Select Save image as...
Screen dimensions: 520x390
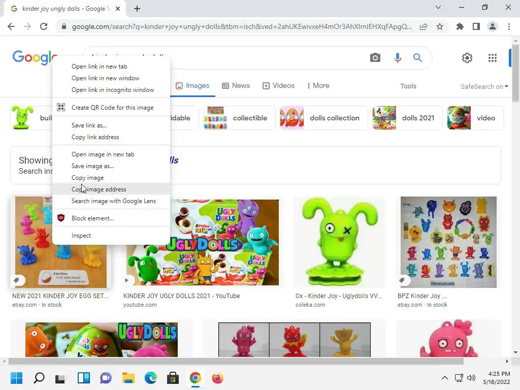[x=111, y=166]
